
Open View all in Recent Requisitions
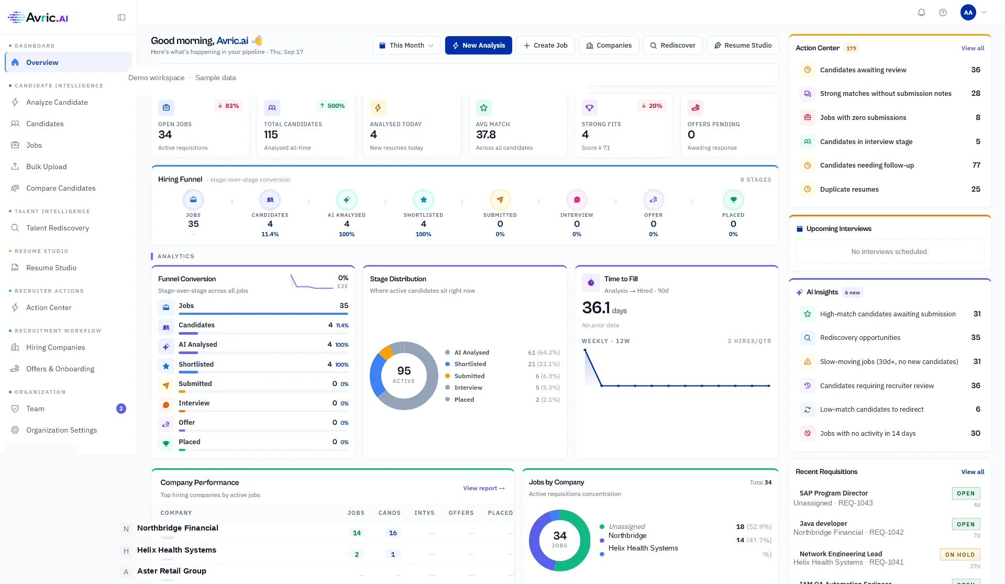[973, 472]
